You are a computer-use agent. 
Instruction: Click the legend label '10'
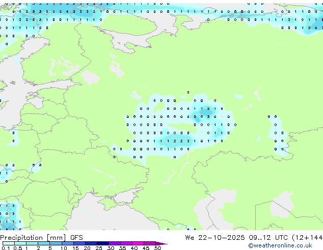[x=64, y=248]
